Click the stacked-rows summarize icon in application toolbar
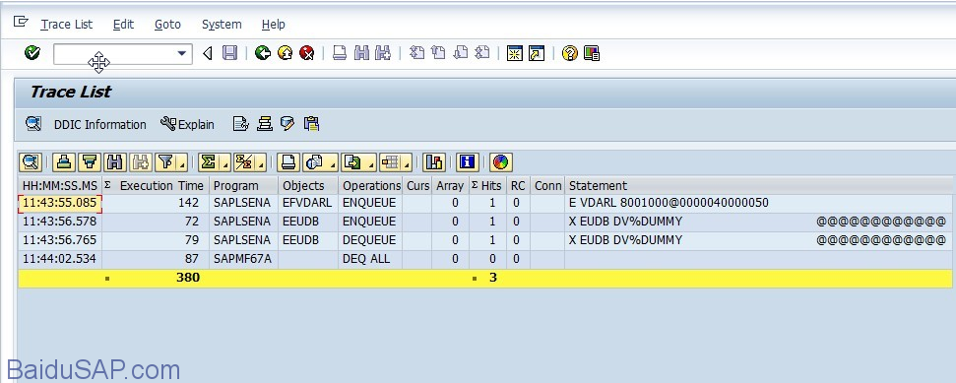Image resolution: width=956 pixels, height=383 pixels. point(264,124)
